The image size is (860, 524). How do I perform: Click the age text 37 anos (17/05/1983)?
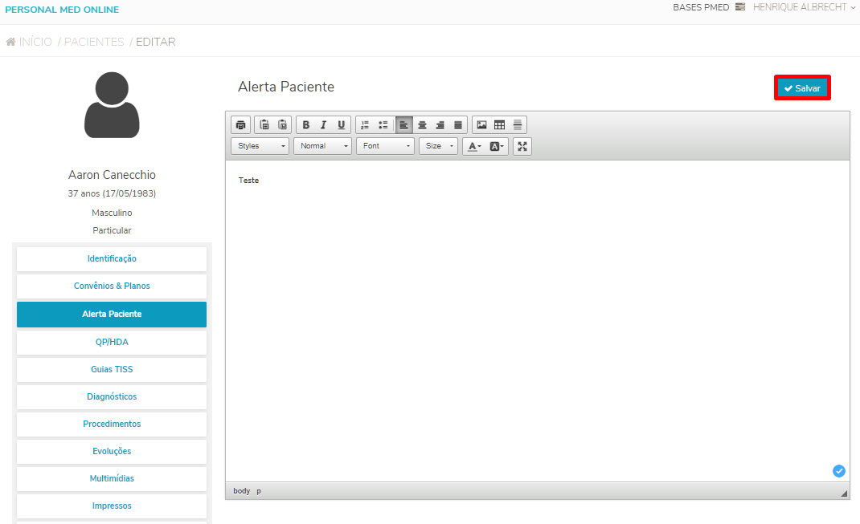click(x=112, y=194)
